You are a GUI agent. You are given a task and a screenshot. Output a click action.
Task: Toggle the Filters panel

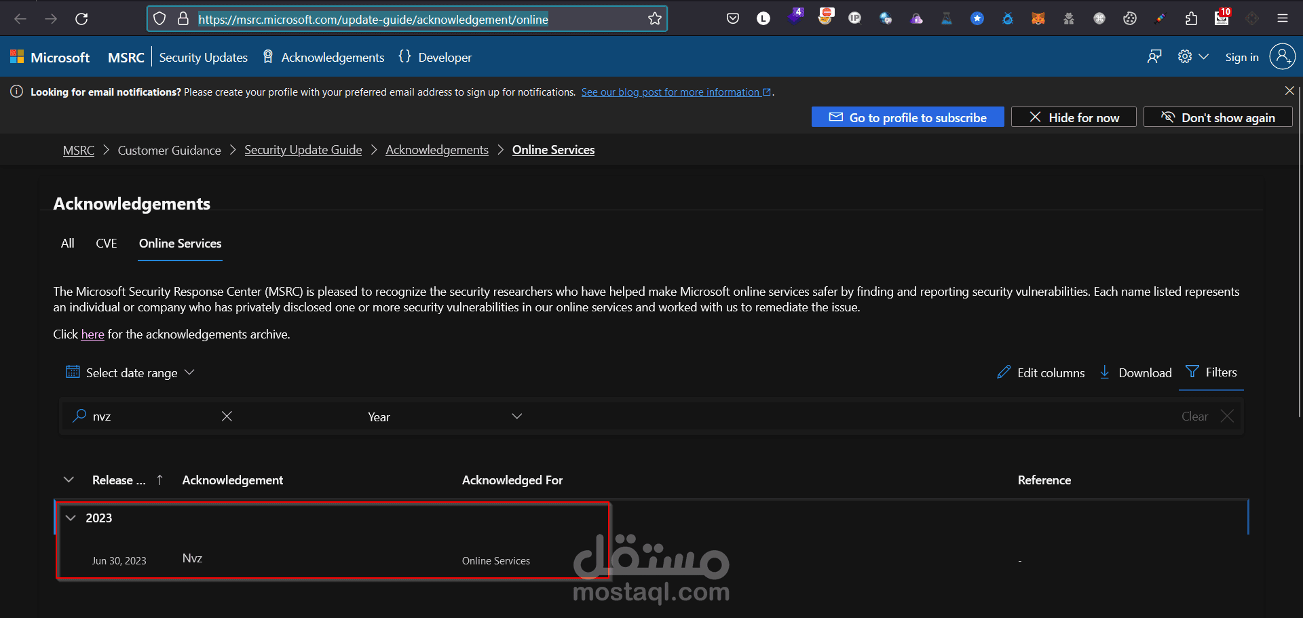1211,372
